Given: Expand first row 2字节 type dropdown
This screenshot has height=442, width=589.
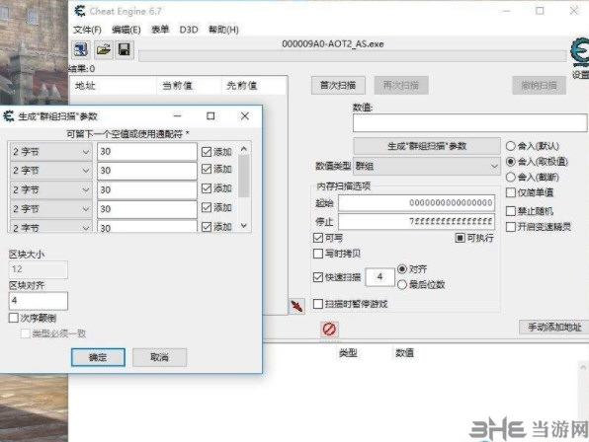Looking at the screenshot, I should click(x=50, y=152).
